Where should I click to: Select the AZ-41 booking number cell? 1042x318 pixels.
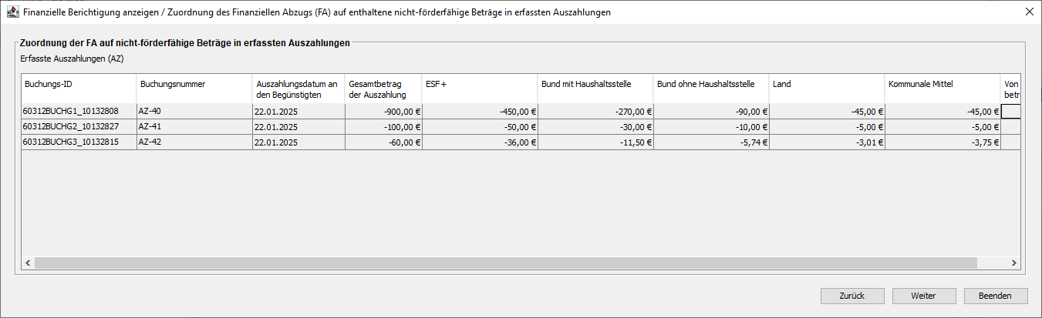[x=194, y=127]
